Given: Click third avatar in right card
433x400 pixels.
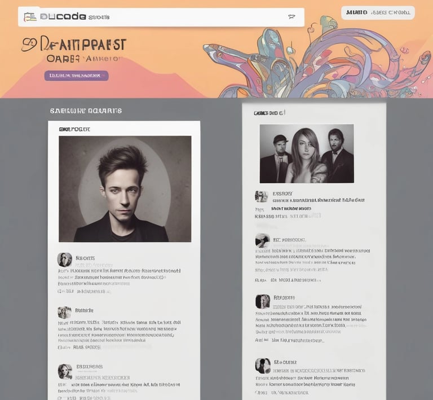Looking at the screenshot, I should 263,301.
